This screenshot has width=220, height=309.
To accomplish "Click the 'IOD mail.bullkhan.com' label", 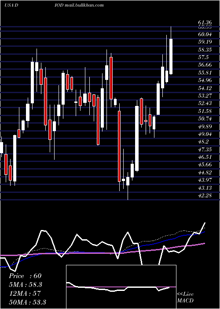I will (x=79, y=5).
